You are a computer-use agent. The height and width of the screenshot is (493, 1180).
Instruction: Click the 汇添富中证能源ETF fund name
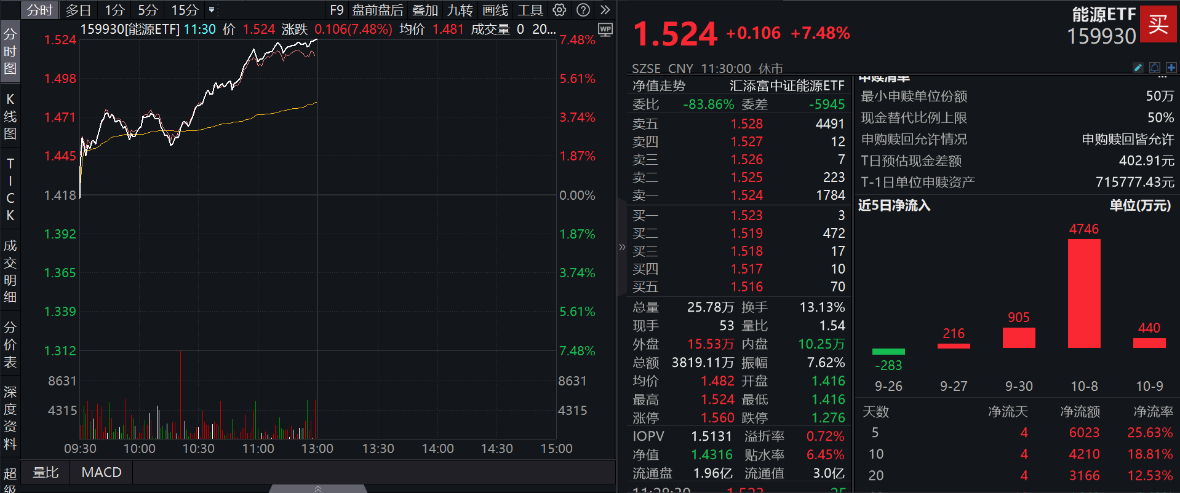click(787, 85)
